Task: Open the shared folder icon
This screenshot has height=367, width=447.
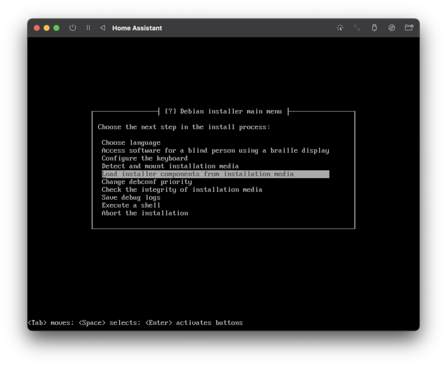Action: tap(409, 27)
